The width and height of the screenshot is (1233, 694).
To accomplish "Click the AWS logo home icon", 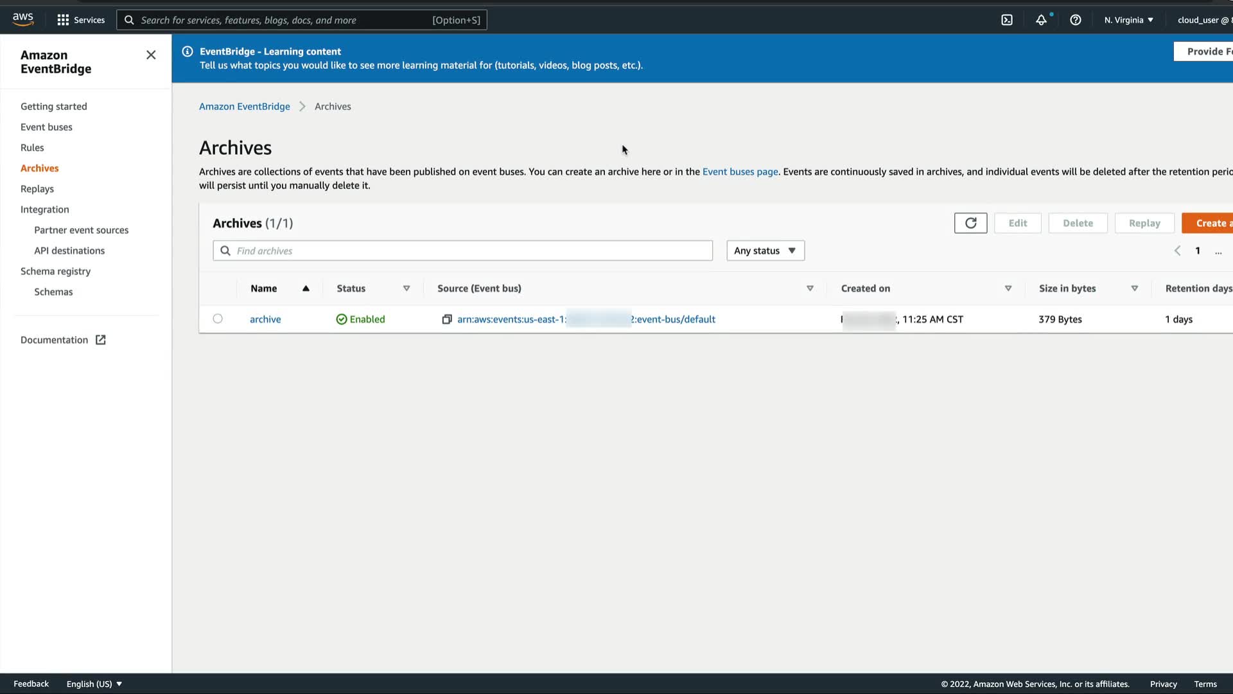I will click(23, 19).
